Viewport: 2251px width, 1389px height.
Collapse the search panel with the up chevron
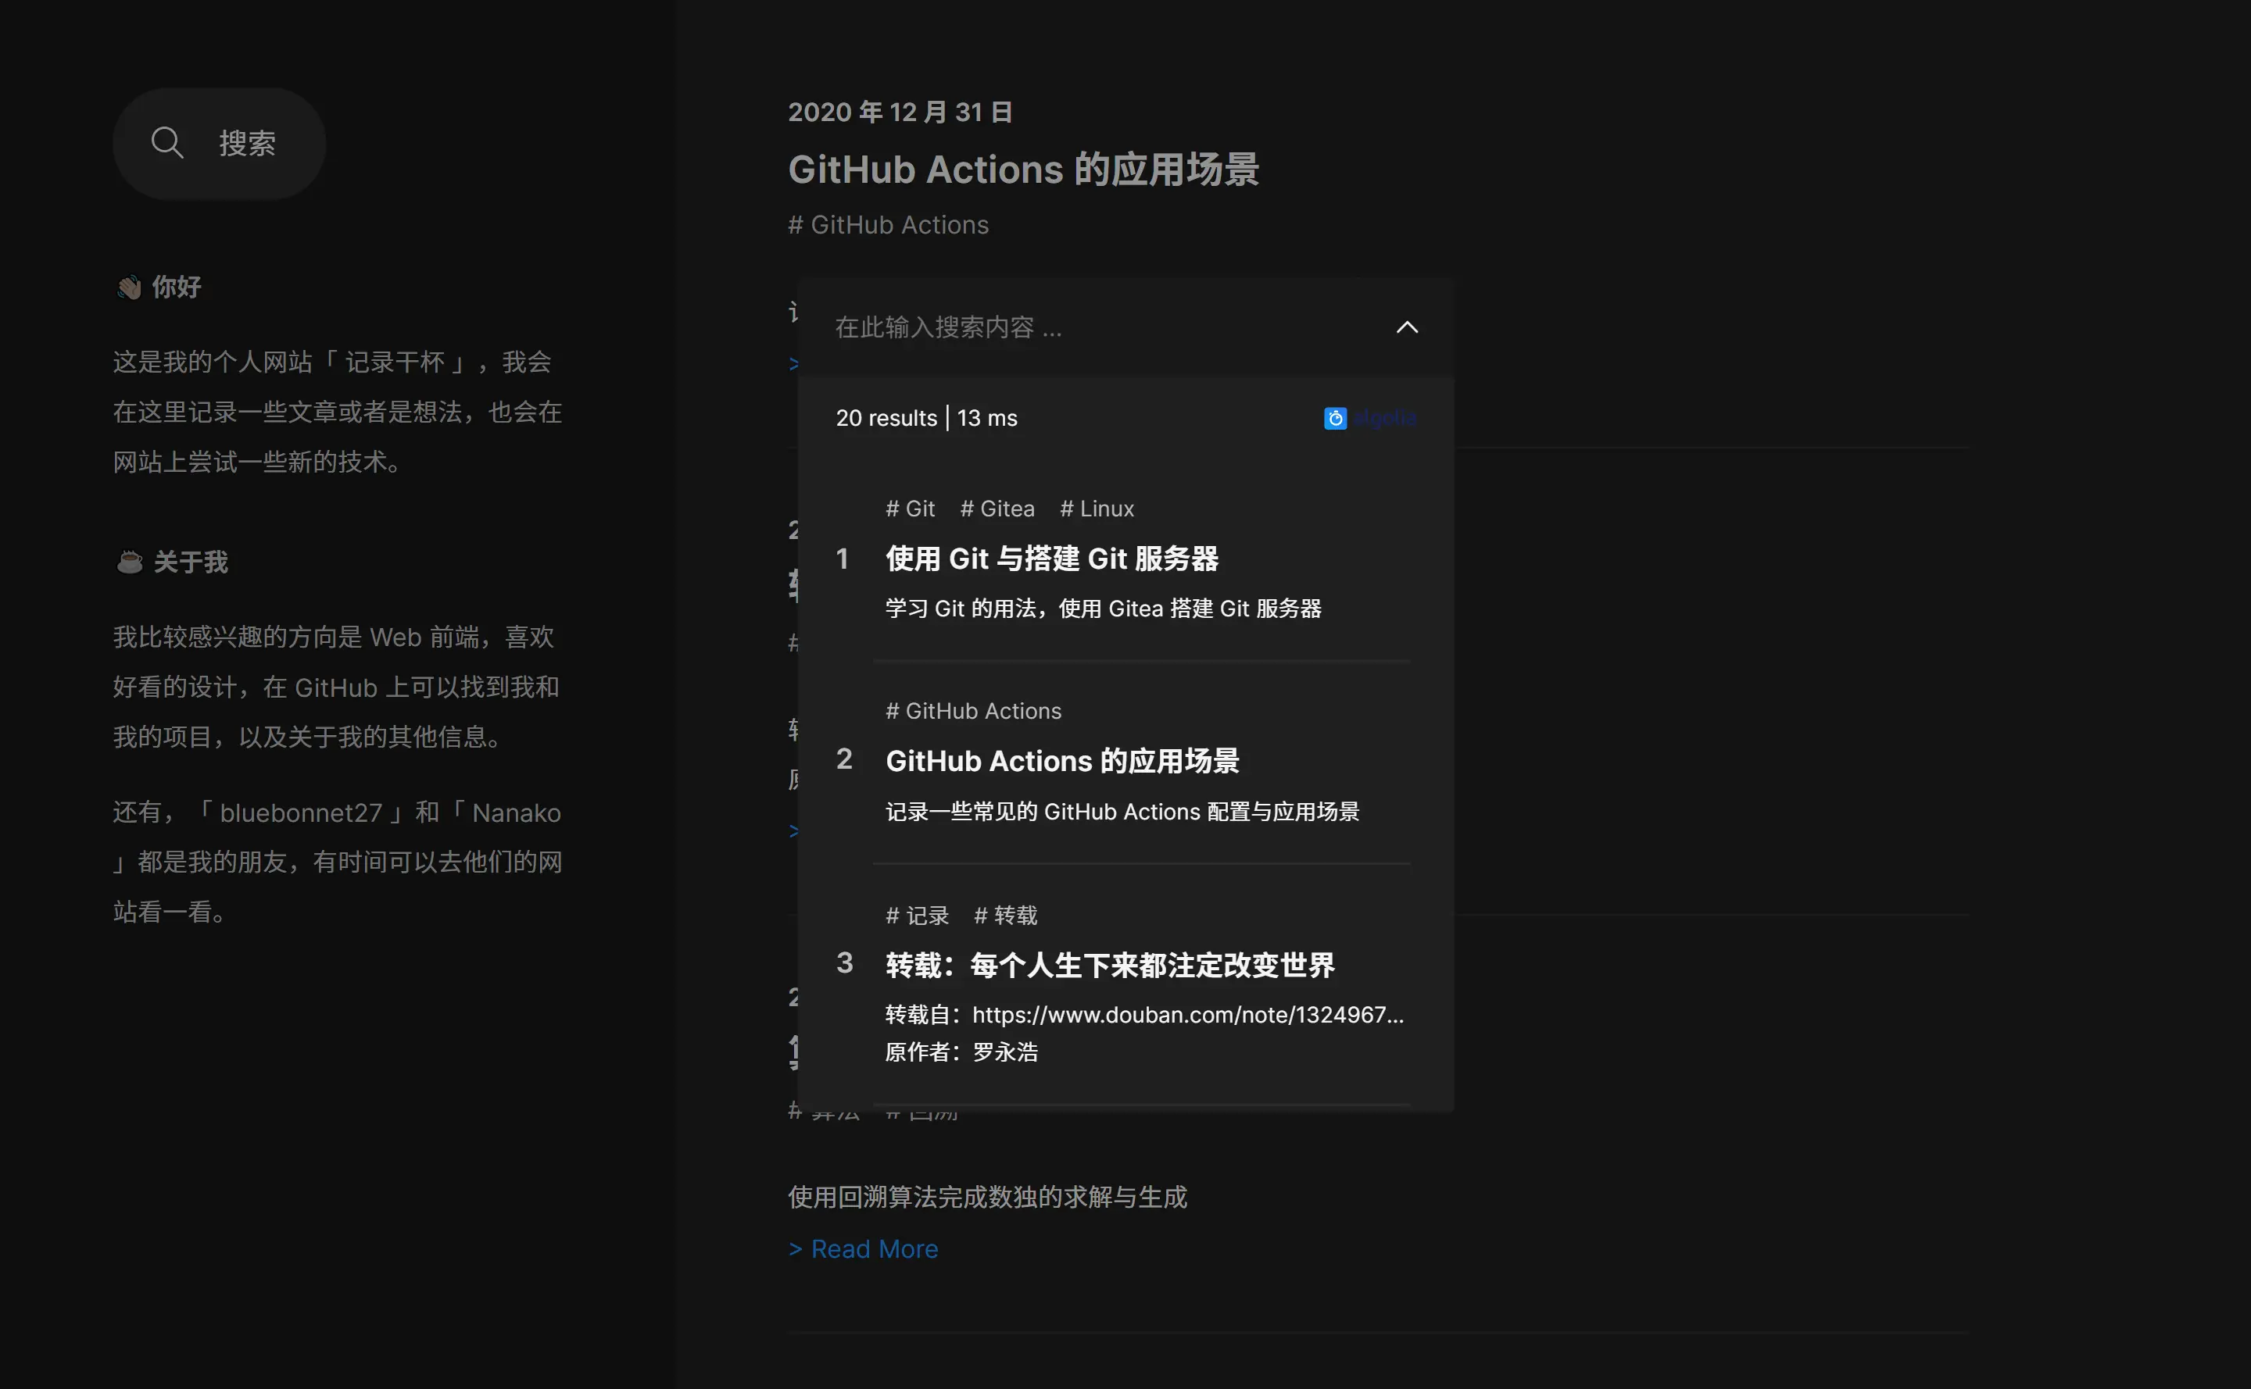pos(1407,329)
